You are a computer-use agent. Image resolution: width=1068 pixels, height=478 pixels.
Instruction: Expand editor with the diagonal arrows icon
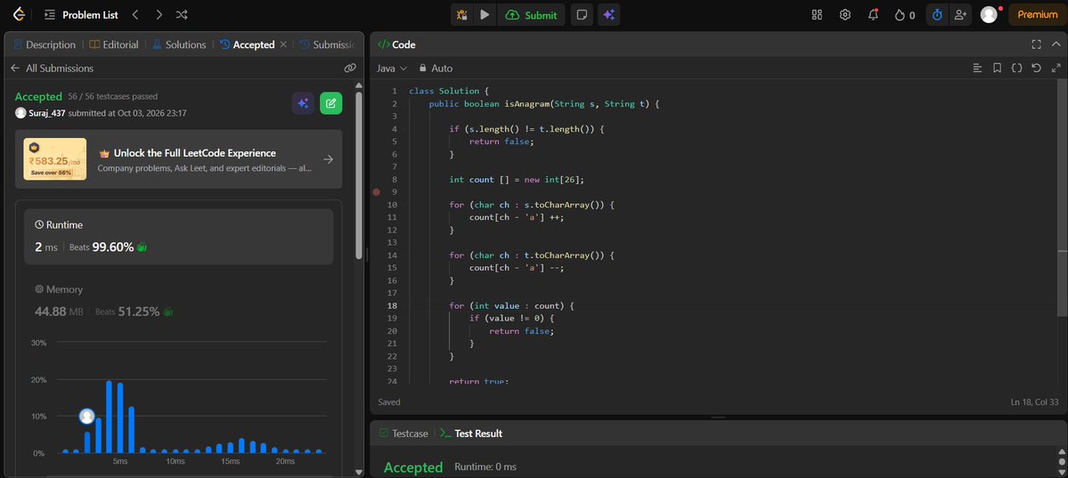tap(1056, 68)
